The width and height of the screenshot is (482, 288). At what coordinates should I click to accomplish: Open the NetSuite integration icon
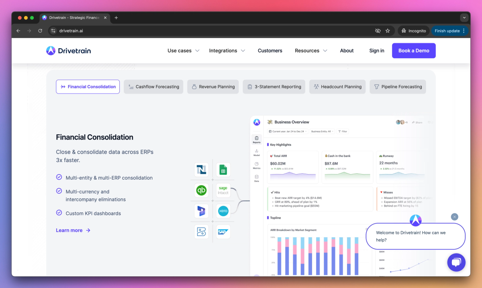coord(201,170)
